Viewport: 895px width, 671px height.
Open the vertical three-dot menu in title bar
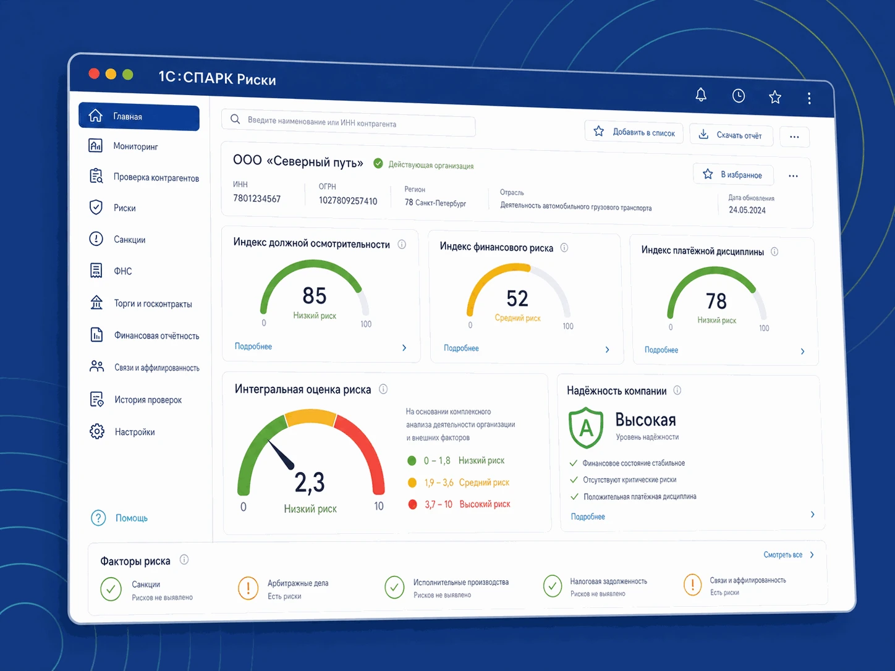pos(809,98)
